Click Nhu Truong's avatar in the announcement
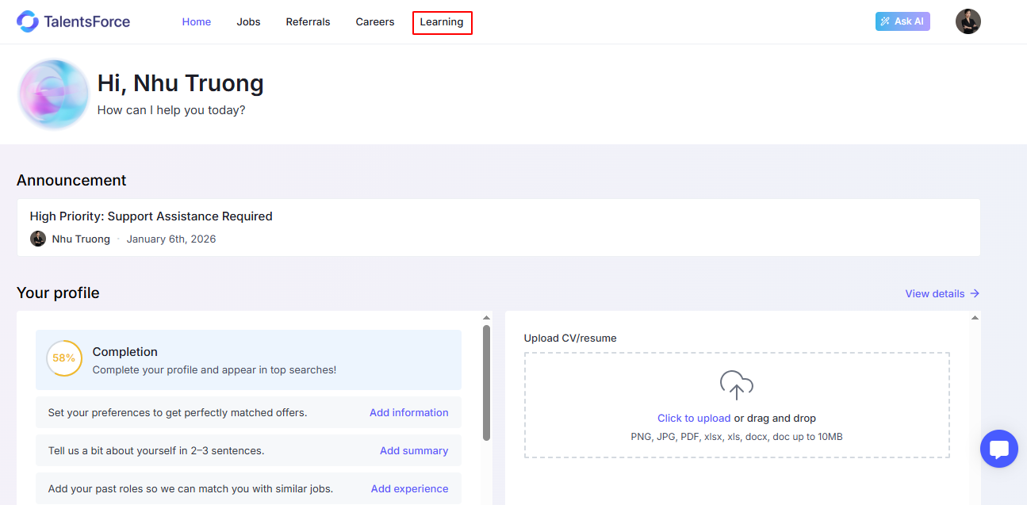 (x=38, y=239)
